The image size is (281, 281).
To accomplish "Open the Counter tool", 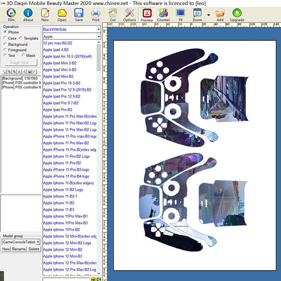I will point(163,14).
